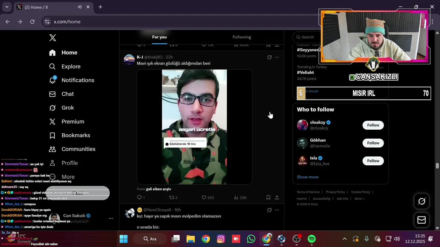Open account menu dots beside Can Sakızlı
The width and height of the screenshot is (440, 247).
(x=111, y=218)
